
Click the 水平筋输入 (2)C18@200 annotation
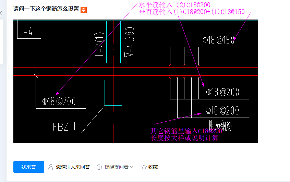point(174,5)
